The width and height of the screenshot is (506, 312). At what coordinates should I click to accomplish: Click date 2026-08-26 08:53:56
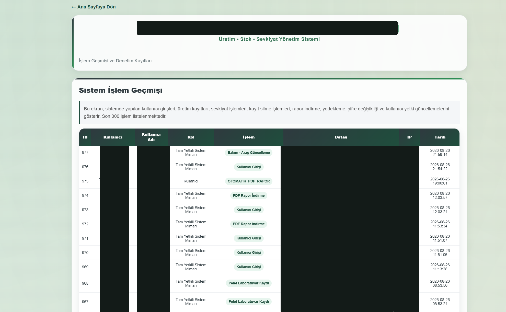pyautogui.click(x=440, y=283)
